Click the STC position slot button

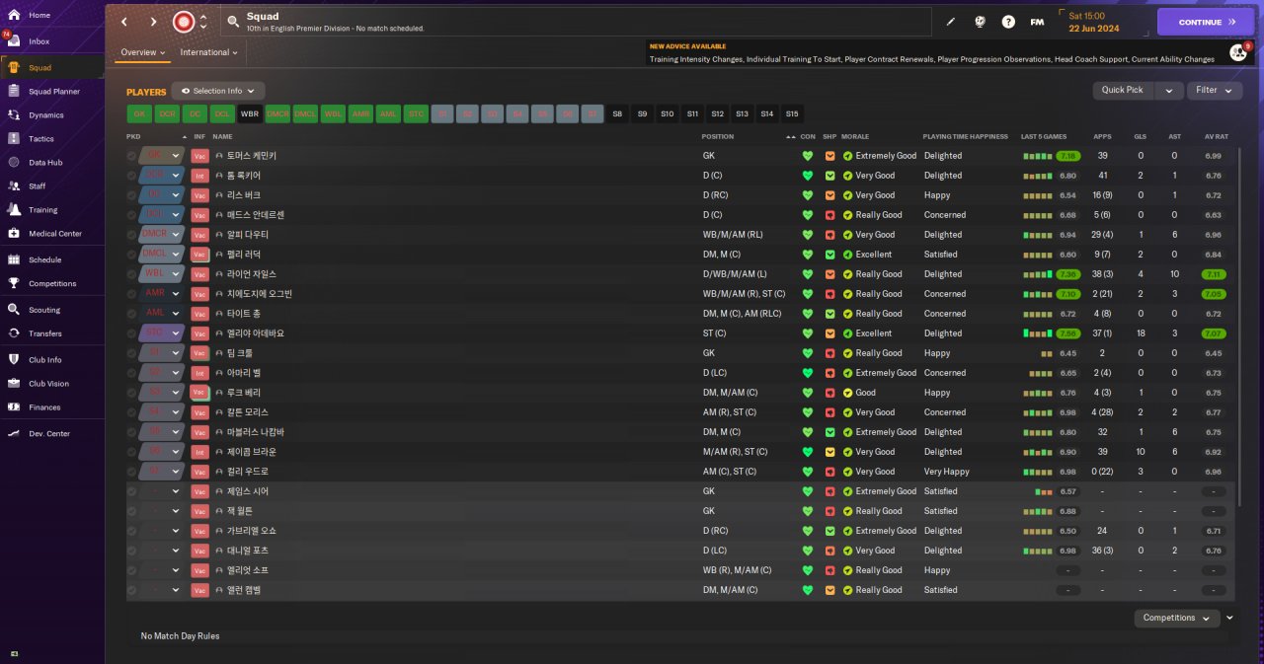pos(417,113)
